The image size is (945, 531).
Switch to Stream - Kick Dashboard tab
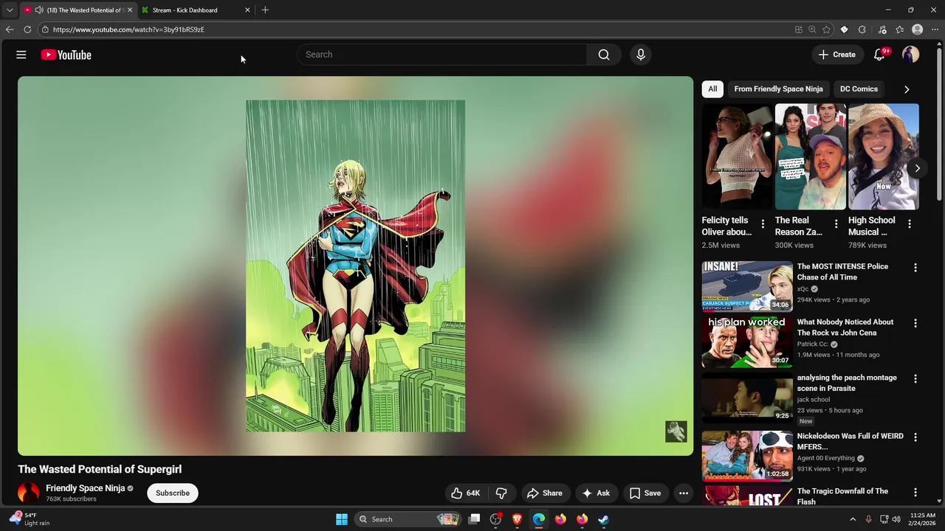click(x=194, y=10)
